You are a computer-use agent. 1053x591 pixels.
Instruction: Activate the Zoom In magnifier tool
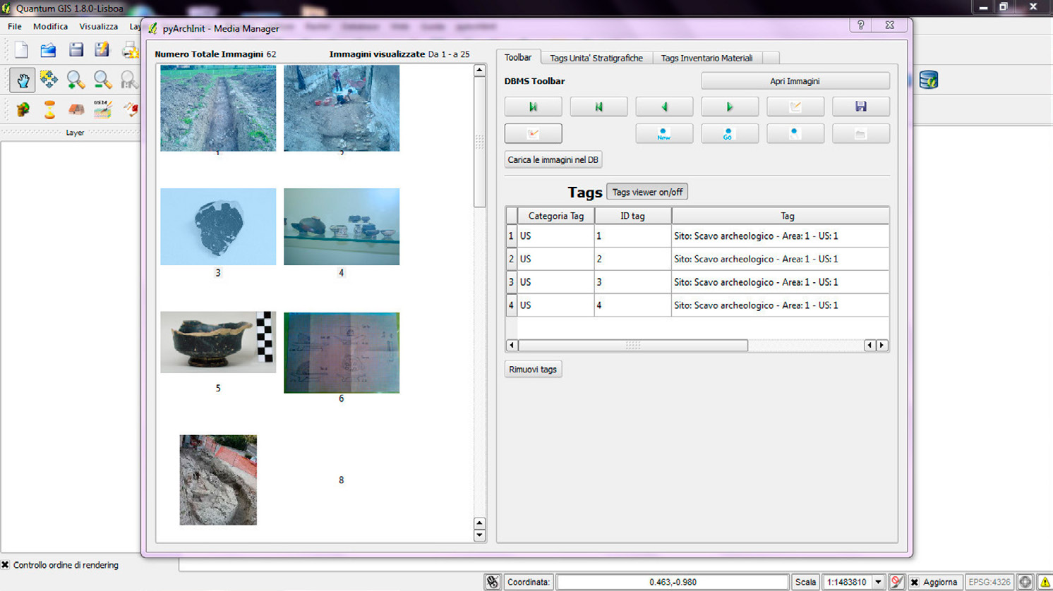[76, 80]
